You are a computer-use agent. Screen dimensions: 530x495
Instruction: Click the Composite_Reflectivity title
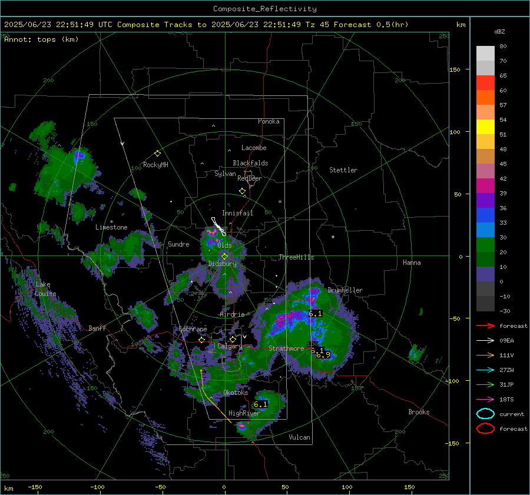click(x=265, y=9)
